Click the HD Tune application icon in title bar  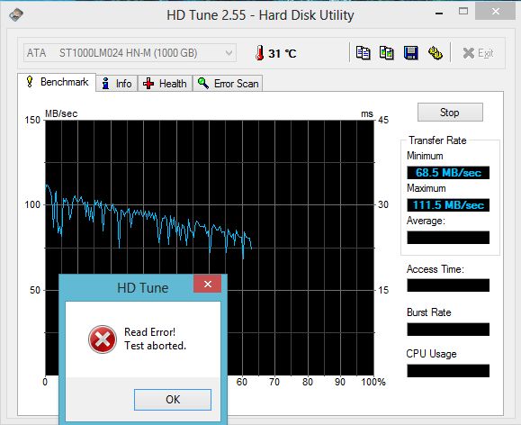16,14
